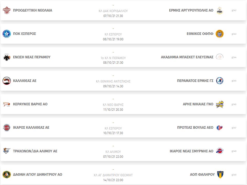Image resolution: width=247 pixels, height=185 pixels.
Task: Click the ΚΑΛΛΙΘΕΑΣ ΑΕ round logo
Action: 7,81
